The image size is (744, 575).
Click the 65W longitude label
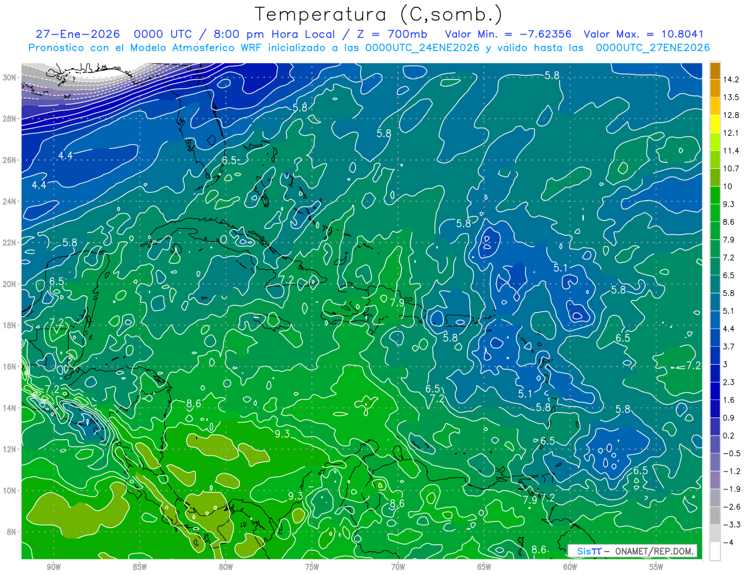coord(484,567)
